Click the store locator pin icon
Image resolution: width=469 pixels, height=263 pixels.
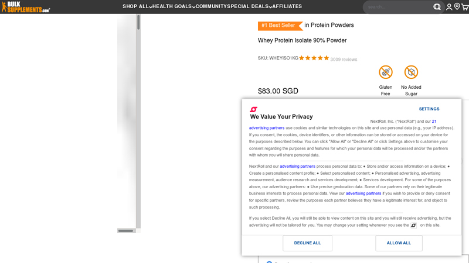pos(457,7)
